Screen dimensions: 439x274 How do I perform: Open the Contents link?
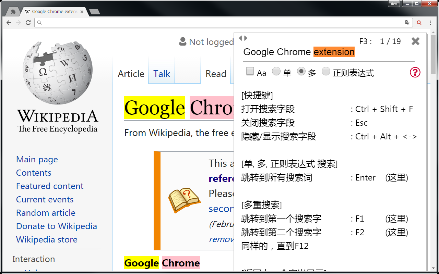pyautogui.click(x=34, y=173)
